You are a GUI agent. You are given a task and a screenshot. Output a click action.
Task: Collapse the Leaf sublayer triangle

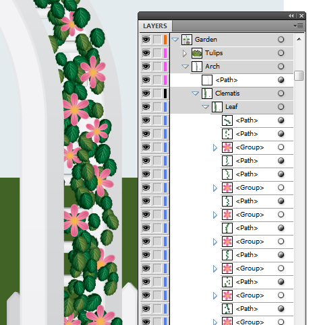(x=206, y=107)
